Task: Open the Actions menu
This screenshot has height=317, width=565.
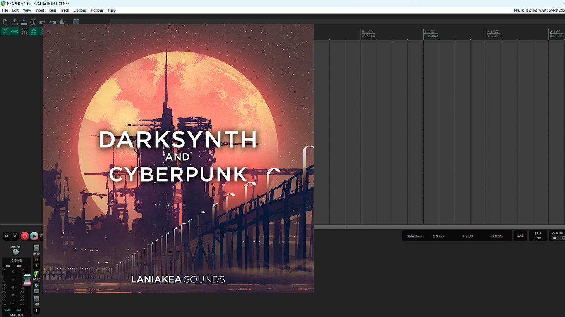Action: [x=97, y=10]
